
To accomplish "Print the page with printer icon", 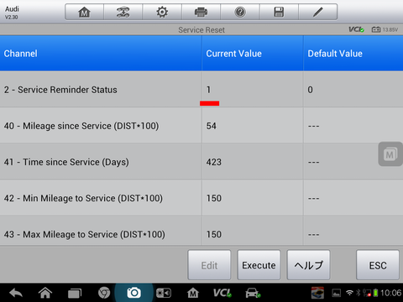I will click(x=201, y=12).
